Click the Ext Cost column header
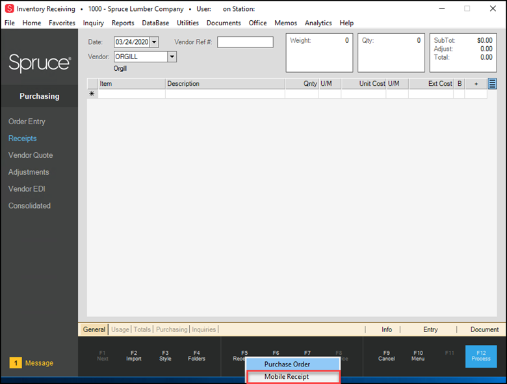The height and width of the screenshot is (384, 507). pyautogui.click(x=432, y=84)
